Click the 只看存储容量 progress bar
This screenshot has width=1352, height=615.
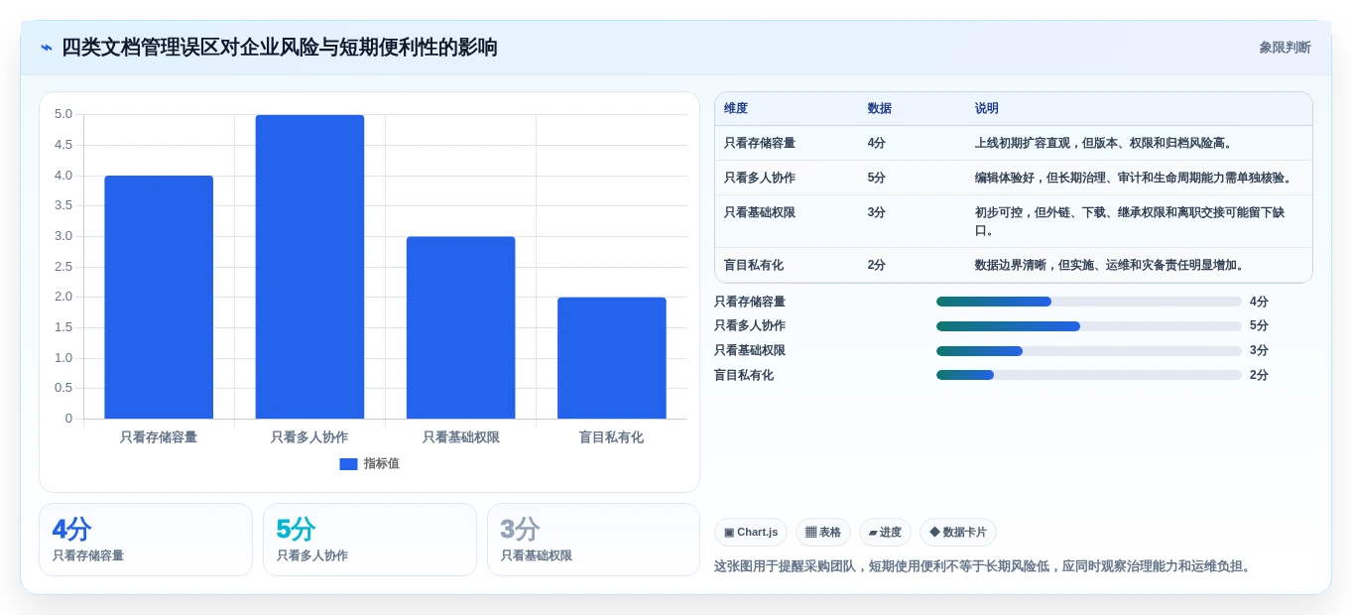click(x=1089, y=302)
